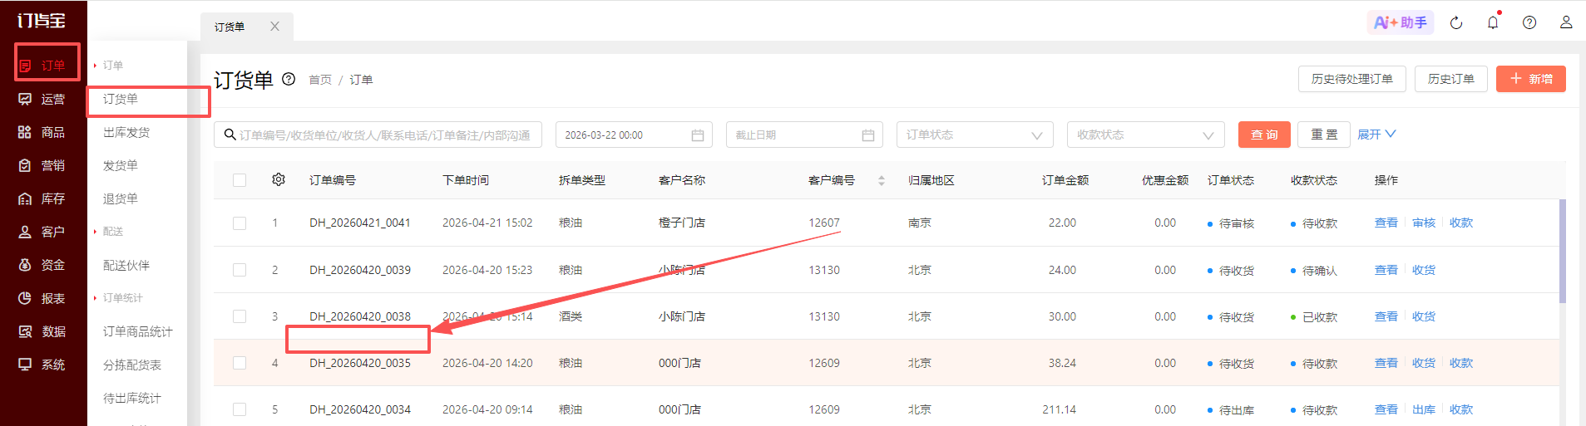Select 分拣配货表 in the submenu
The image size is (1586, 426).
132,365
